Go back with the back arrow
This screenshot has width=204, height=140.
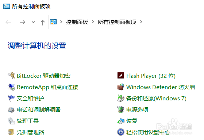click(8, 22)
